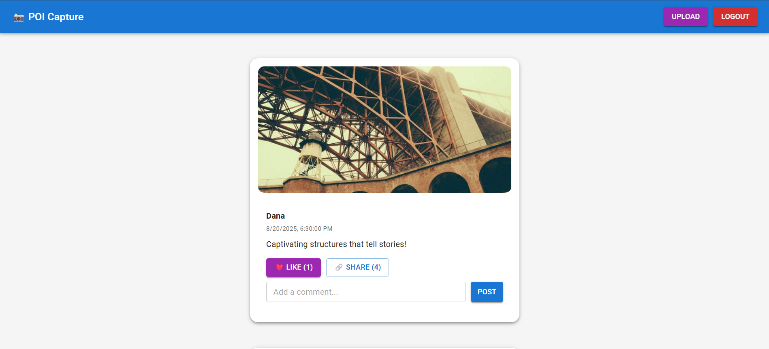Click the chain link icon on Share
Screen dimensions: 769x349
click(x=339, y=267)
